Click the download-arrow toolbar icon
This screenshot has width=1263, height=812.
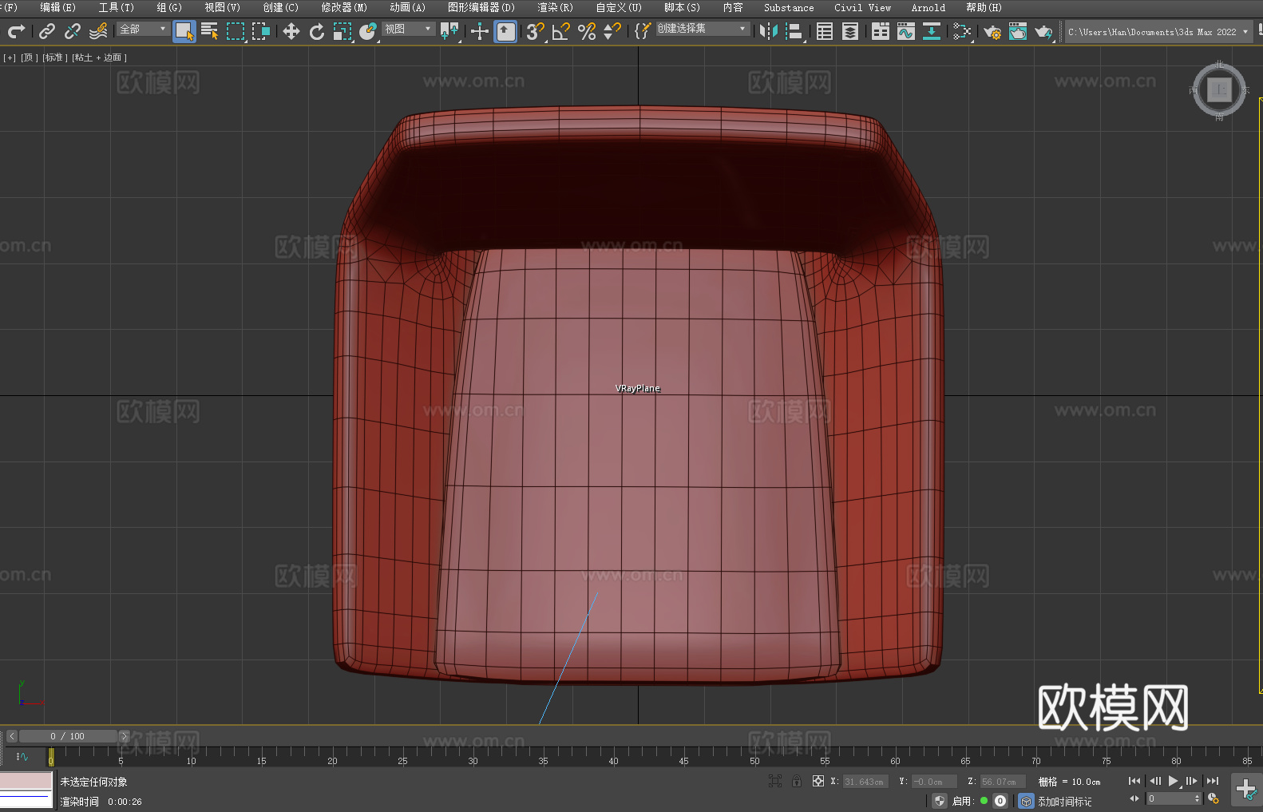click(x=932, y=31)
